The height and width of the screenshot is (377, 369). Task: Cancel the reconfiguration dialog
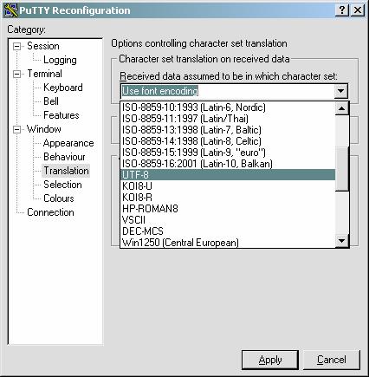pyautogui.click(x=332, y=360)
